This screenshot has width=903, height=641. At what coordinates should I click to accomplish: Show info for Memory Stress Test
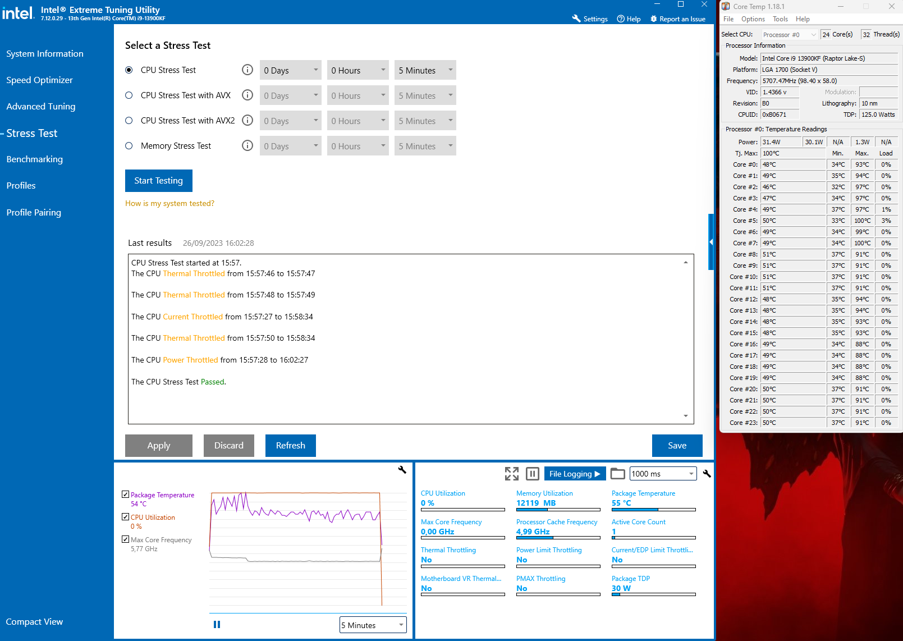coord(247,145)
